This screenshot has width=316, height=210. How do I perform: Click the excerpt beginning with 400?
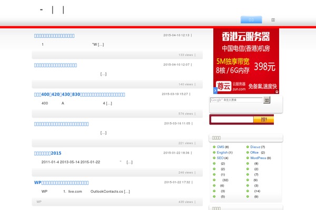click(x=76, y=103)
